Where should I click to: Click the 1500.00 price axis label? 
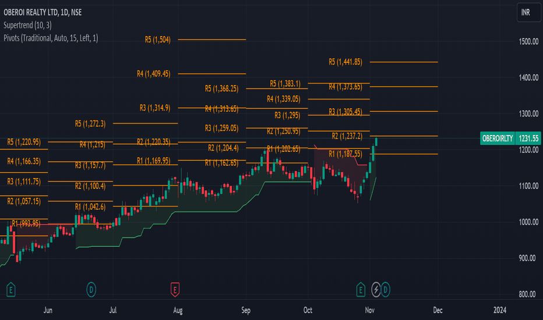pyautogui.click(x=528, y=41)
